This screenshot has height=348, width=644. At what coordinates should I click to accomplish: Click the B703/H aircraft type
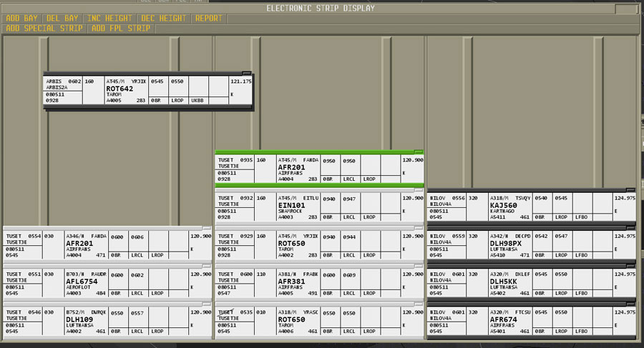click(75, 274)
